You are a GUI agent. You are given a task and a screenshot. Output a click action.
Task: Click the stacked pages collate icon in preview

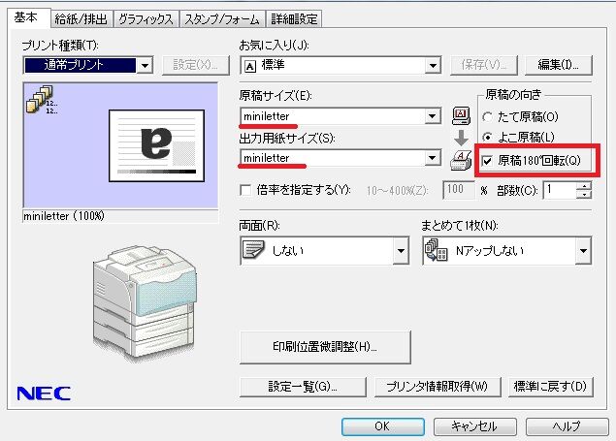pos(39,99)
